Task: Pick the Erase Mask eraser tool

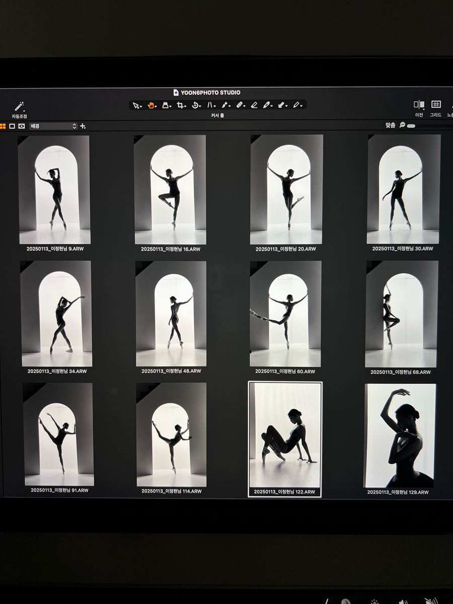Action: click(x=254, y=105)
